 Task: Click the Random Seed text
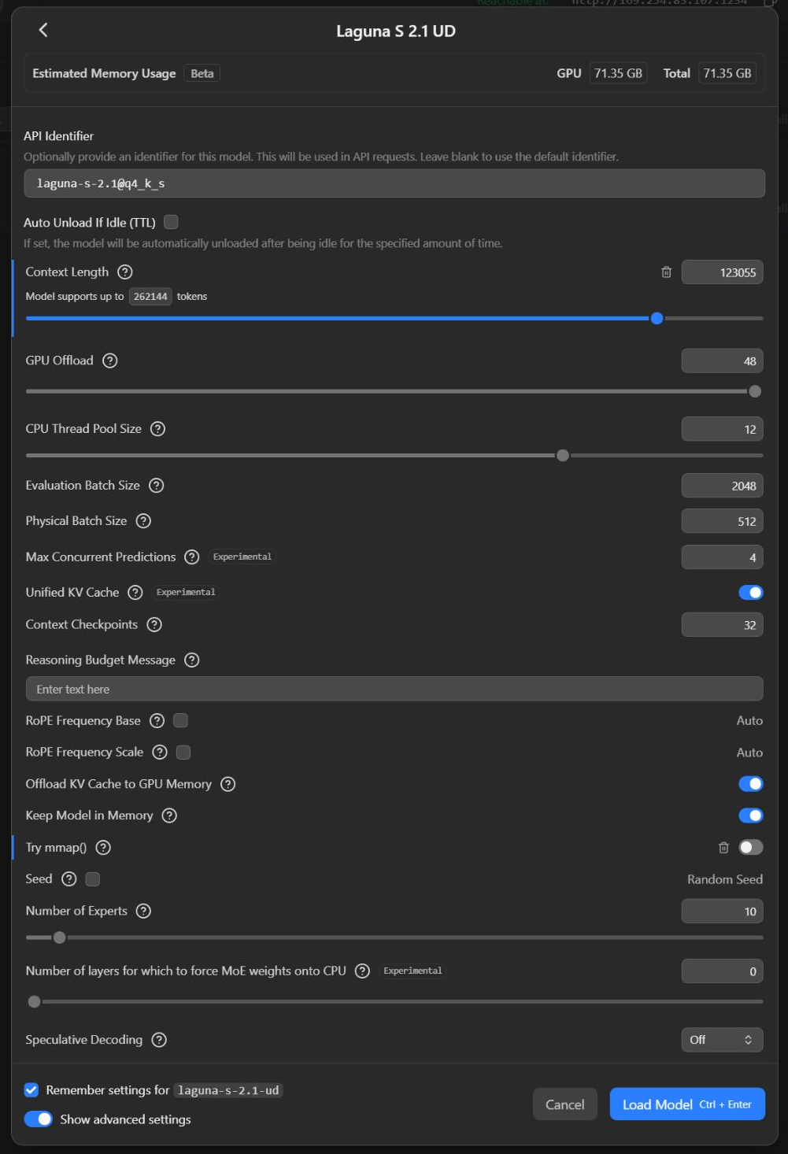725,879
